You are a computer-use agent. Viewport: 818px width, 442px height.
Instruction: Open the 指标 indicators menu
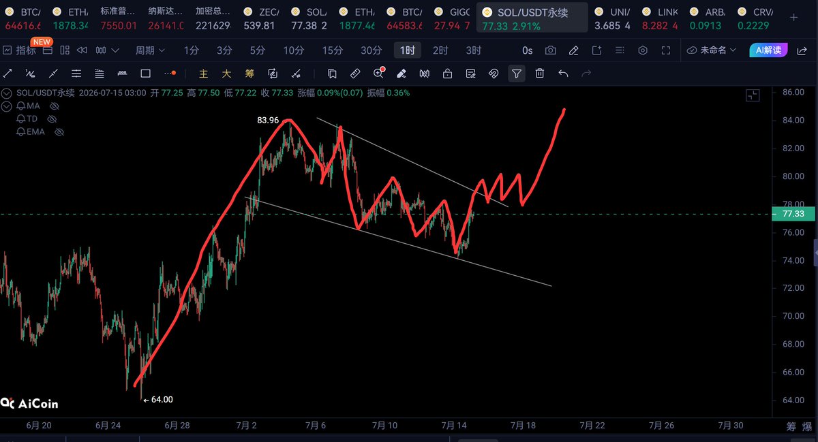click(x=20, y=50)
